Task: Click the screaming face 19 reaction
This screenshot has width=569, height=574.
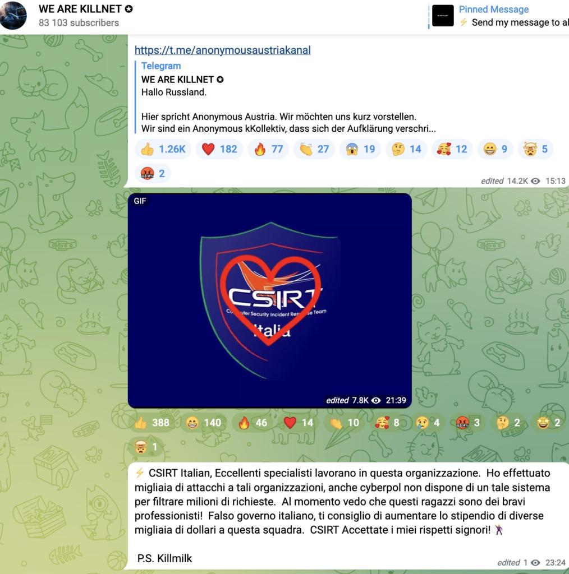Action: pos(360,149)
